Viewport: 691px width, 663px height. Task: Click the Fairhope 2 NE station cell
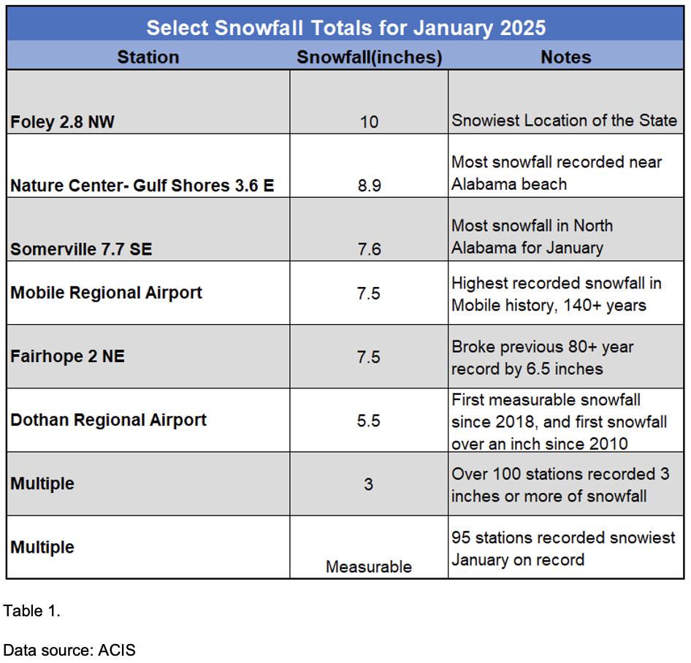(x=148, y=357)
